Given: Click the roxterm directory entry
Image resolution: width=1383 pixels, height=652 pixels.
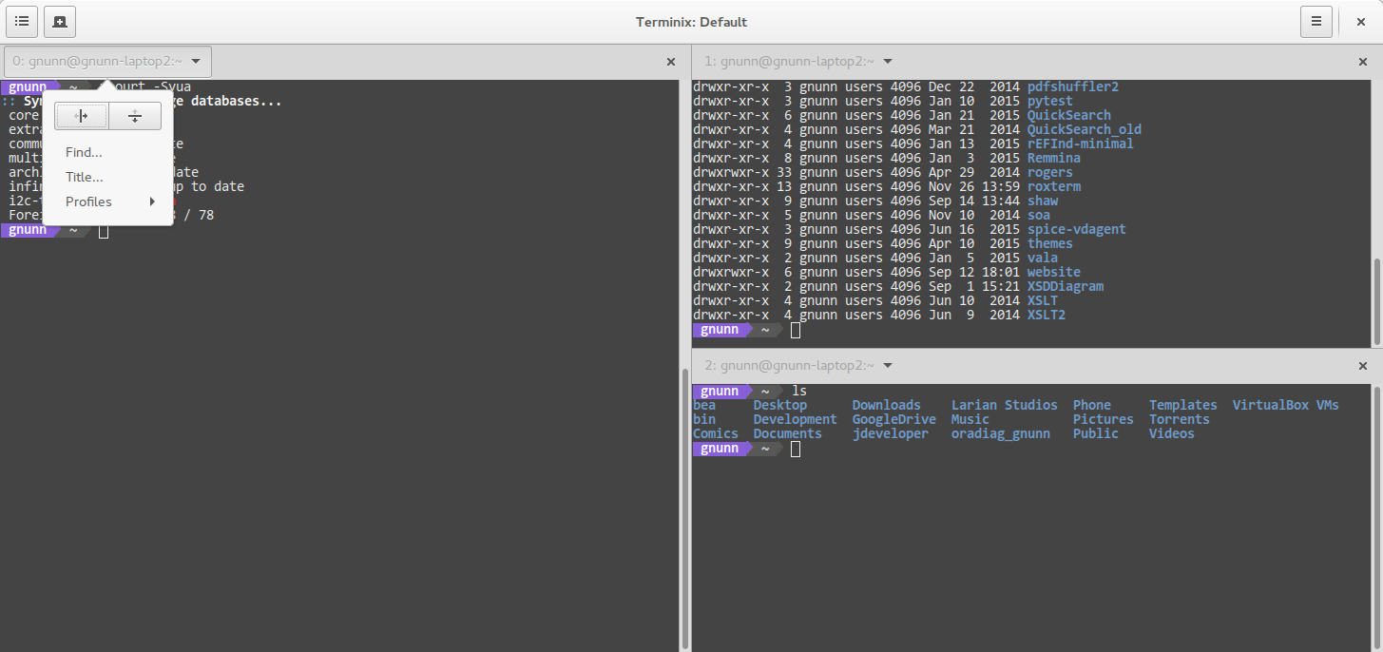Looking at the screenshot, I should 1054,186.
